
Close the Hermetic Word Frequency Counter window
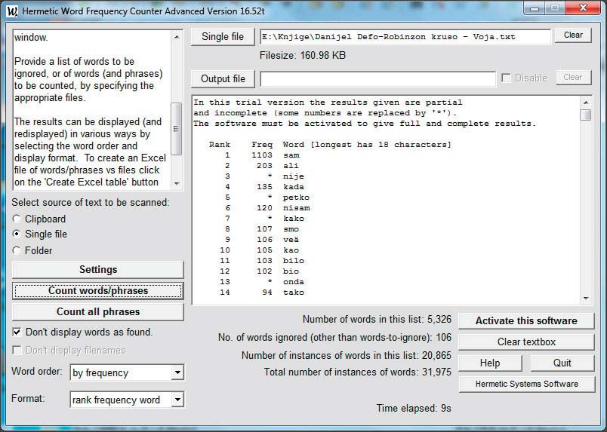click(x=583, y=8)
